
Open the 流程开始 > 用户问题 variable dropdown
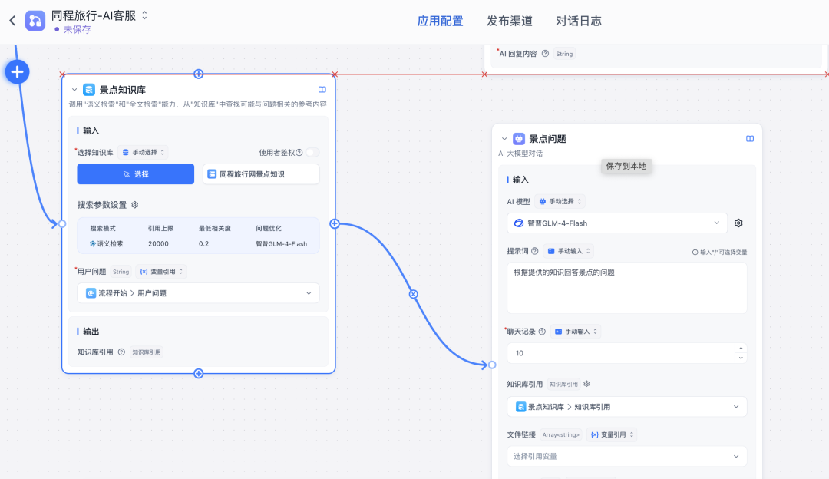point(198,293)
